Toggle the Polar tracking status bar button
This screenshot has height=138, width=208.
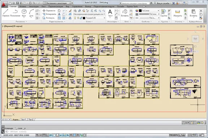[x=51, y=135]
